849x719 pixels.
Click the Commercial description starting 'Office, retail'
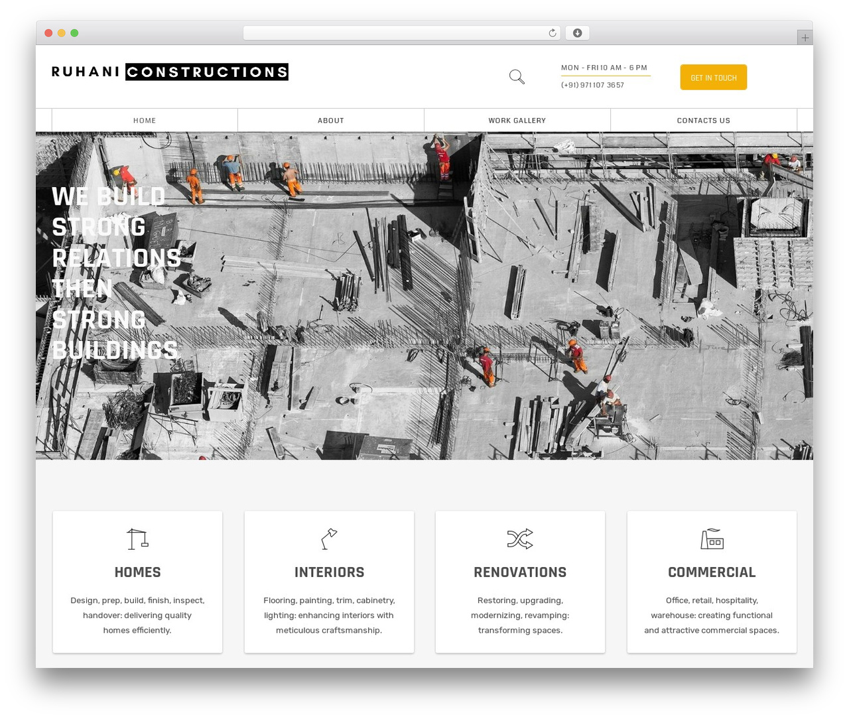click(712, 616)
